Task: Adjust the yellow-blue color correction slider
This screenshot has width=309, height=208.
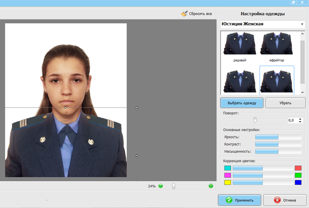Action: coord(263,182)
